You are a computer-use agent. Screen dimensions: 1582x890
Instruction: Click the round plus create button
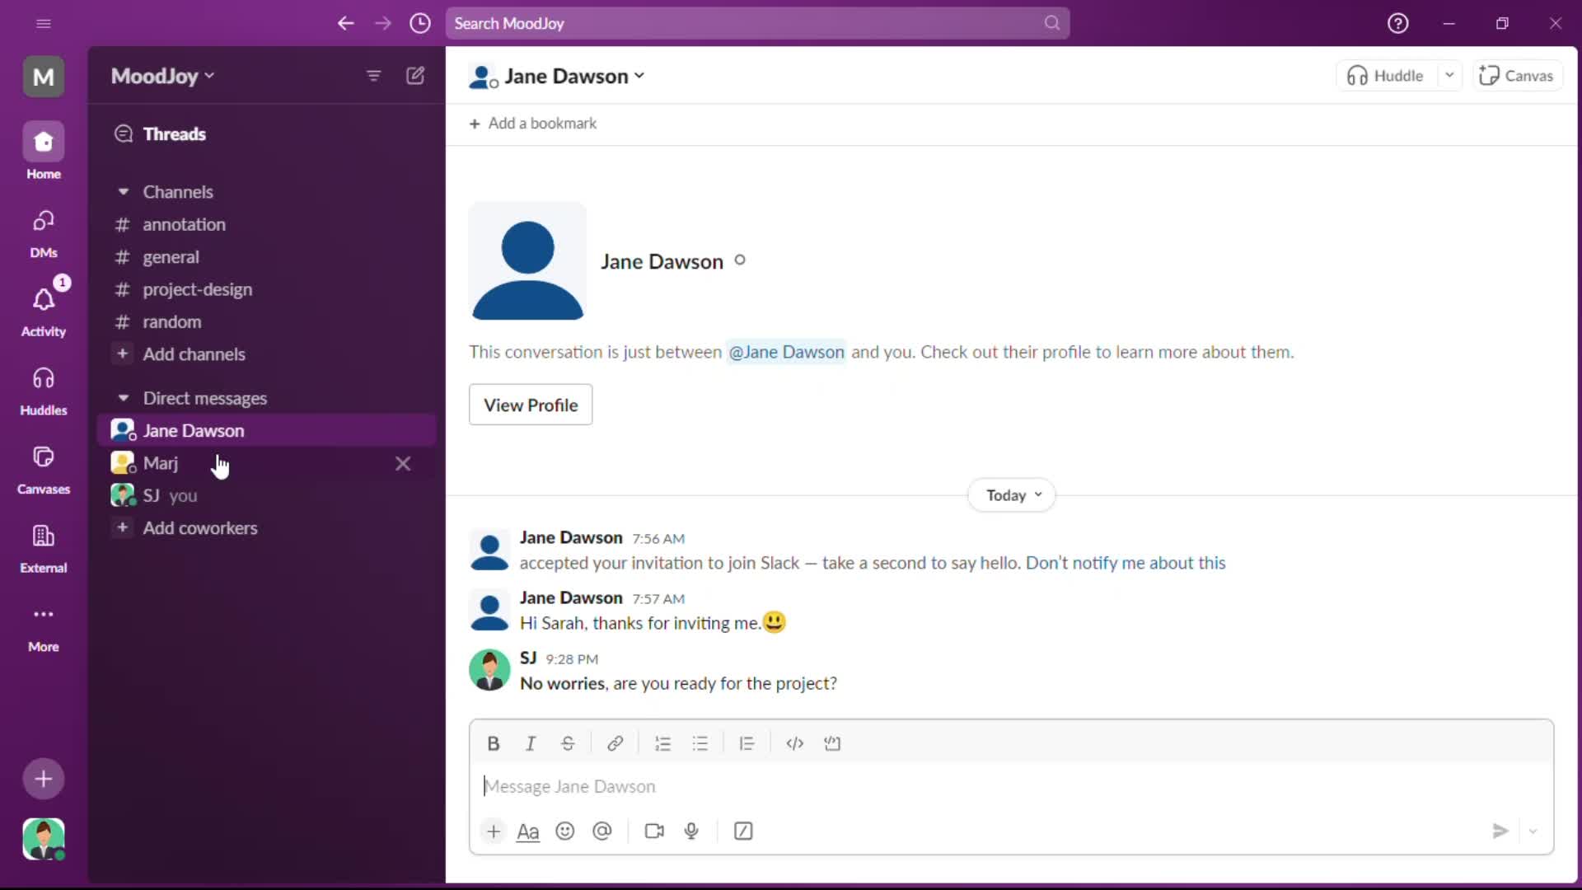coord(44,779)
